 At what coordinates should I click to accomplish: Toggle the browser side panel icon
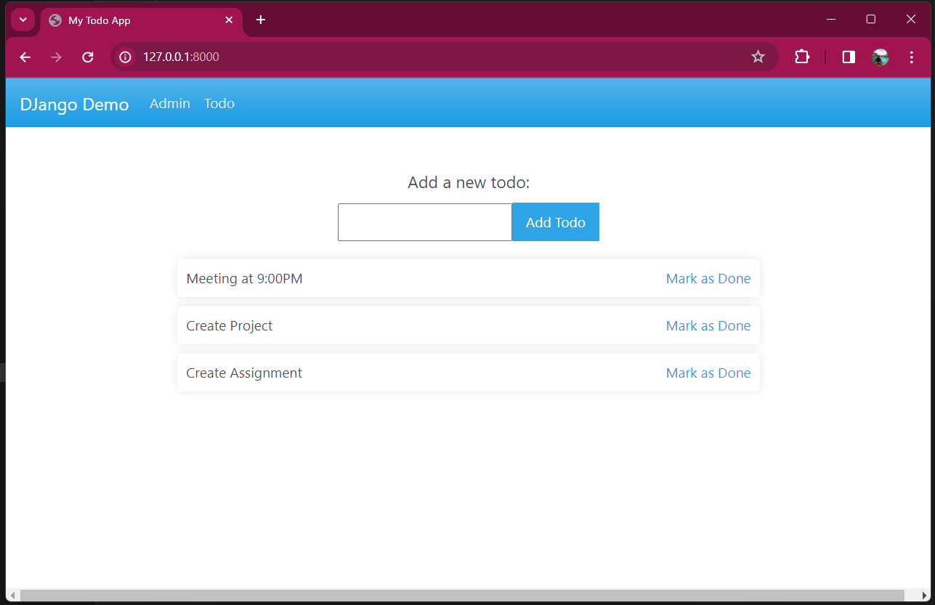coord(849,57)
